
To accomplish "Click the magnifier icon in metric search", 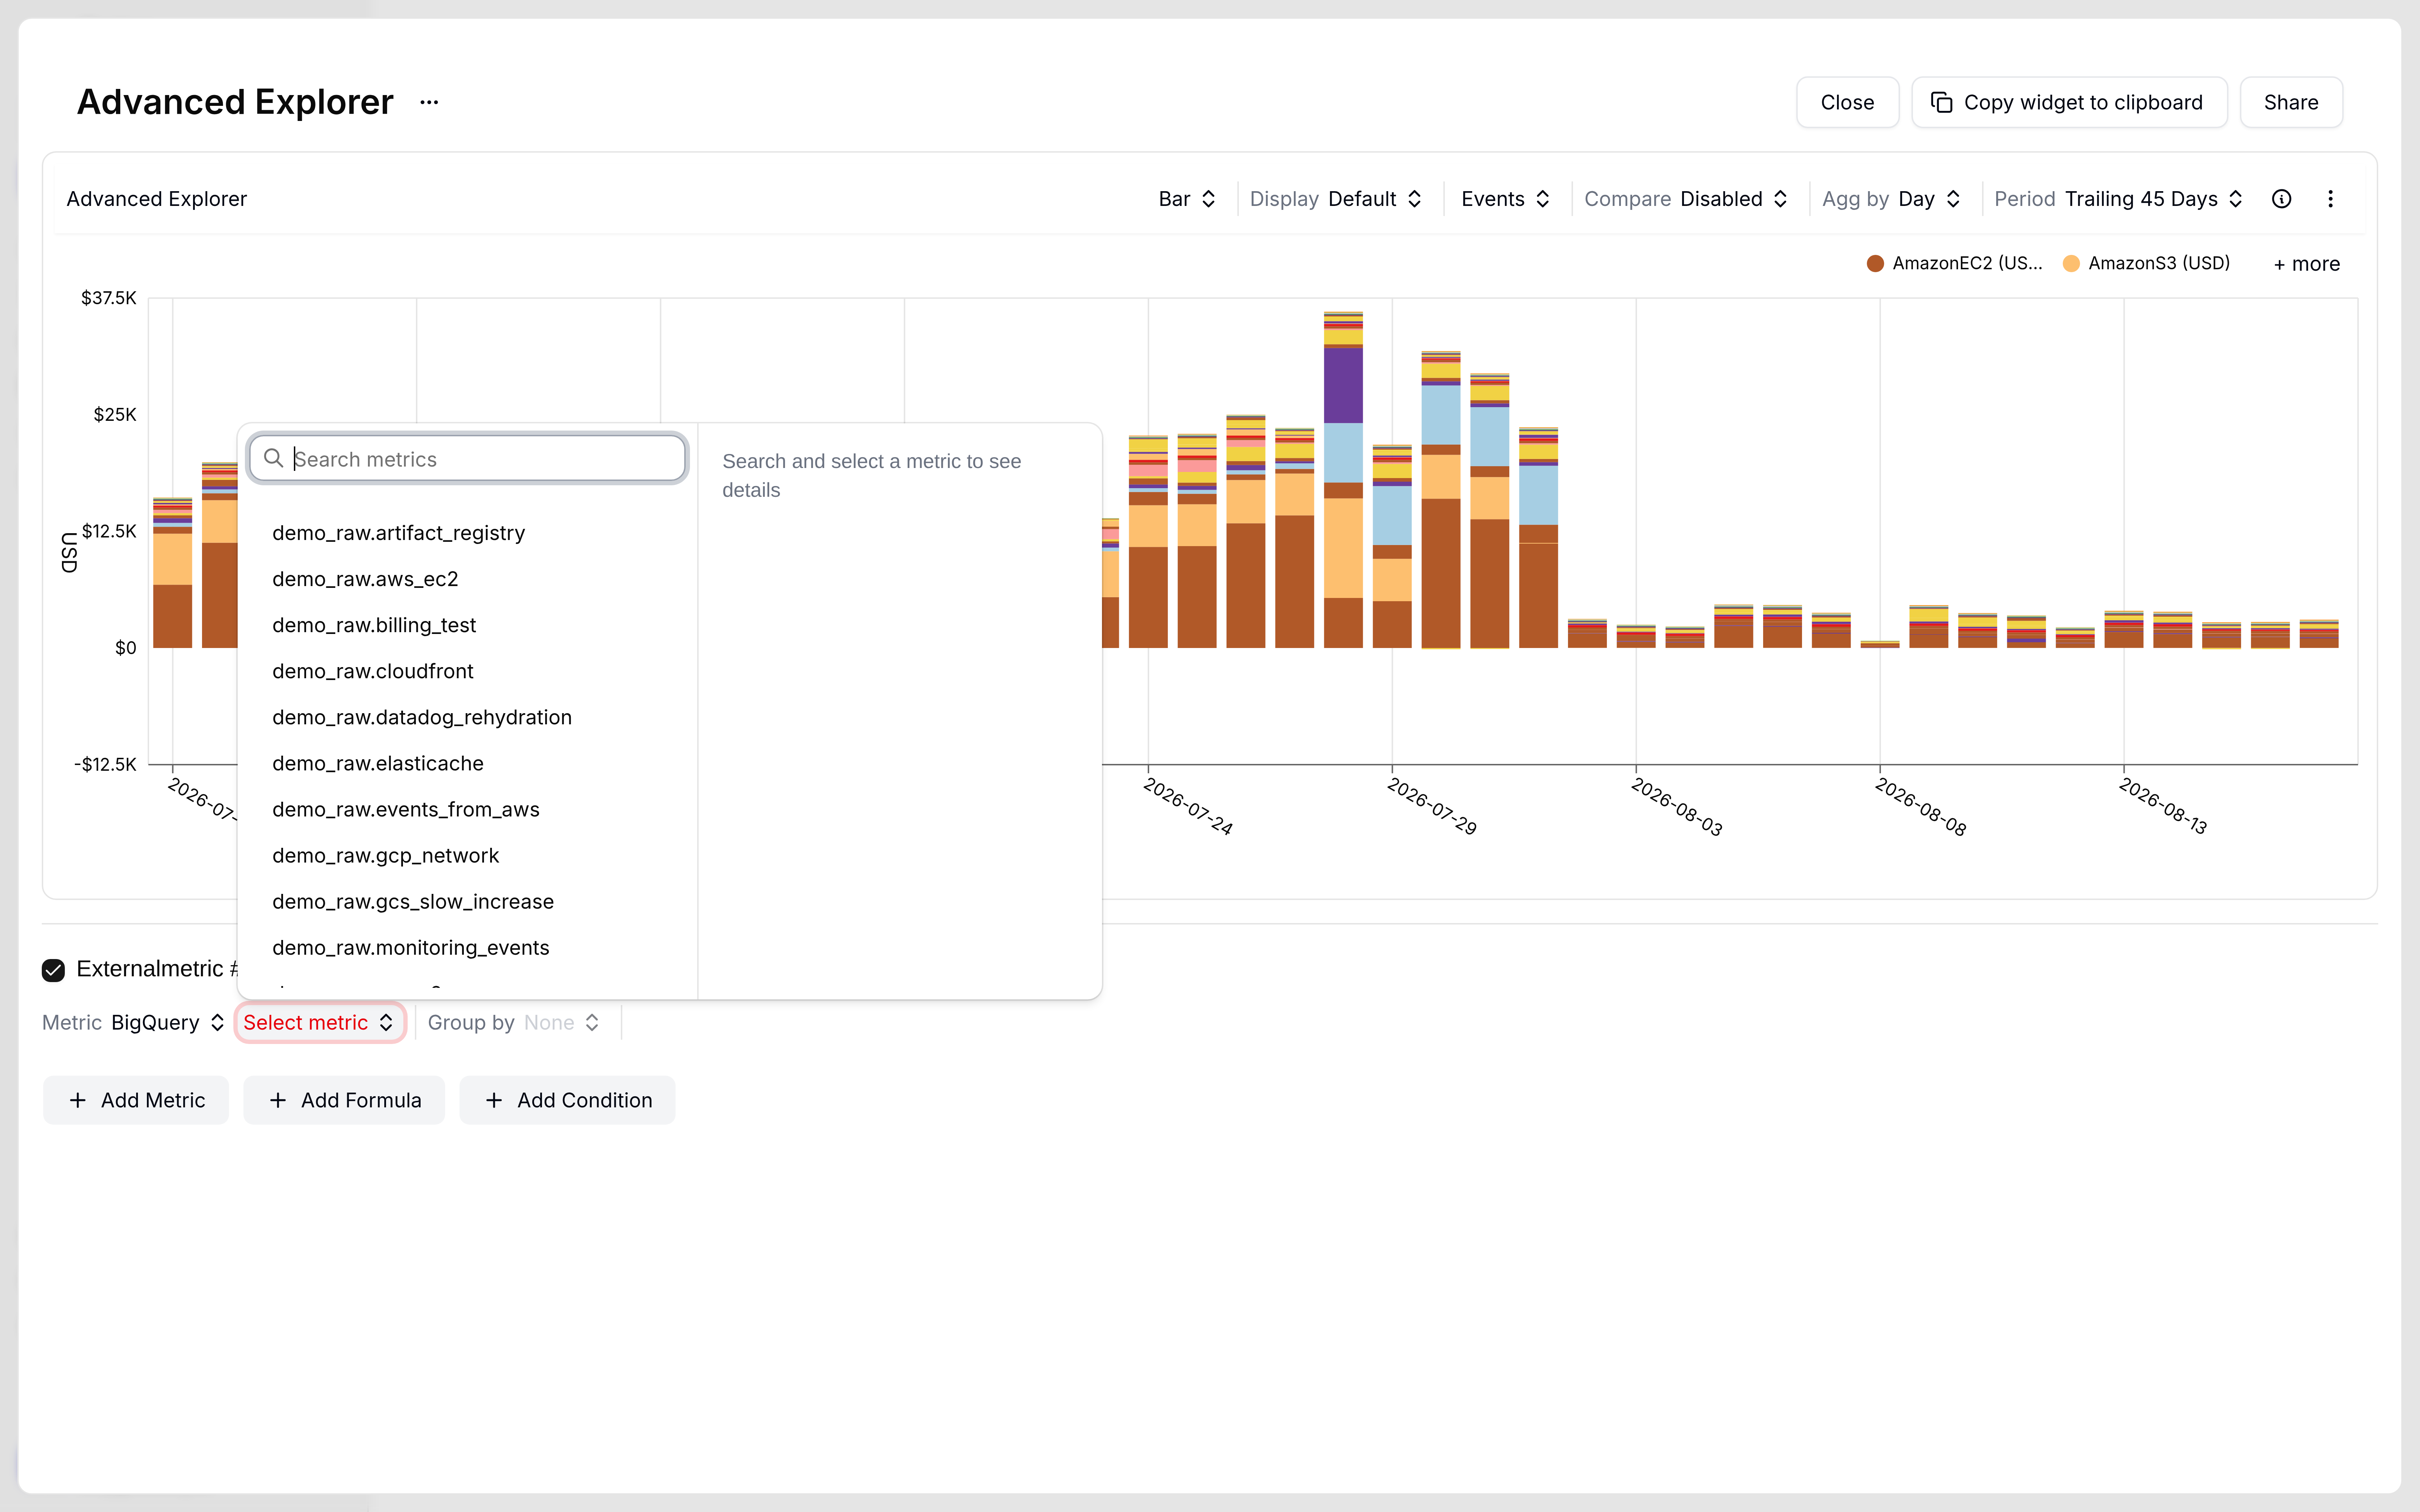I will click(273, 458).
